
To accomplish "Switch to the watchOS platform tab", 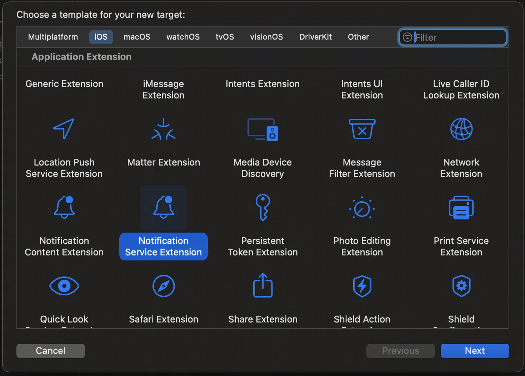I will pos(183,37).
